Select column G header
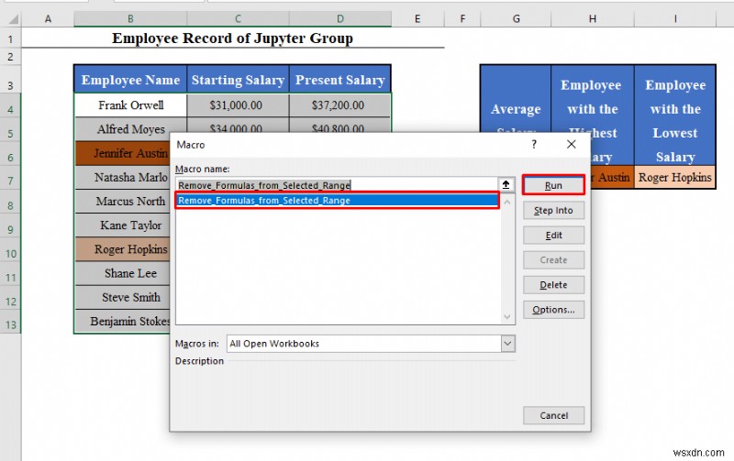The image size is (734, 461). (516, 18)
